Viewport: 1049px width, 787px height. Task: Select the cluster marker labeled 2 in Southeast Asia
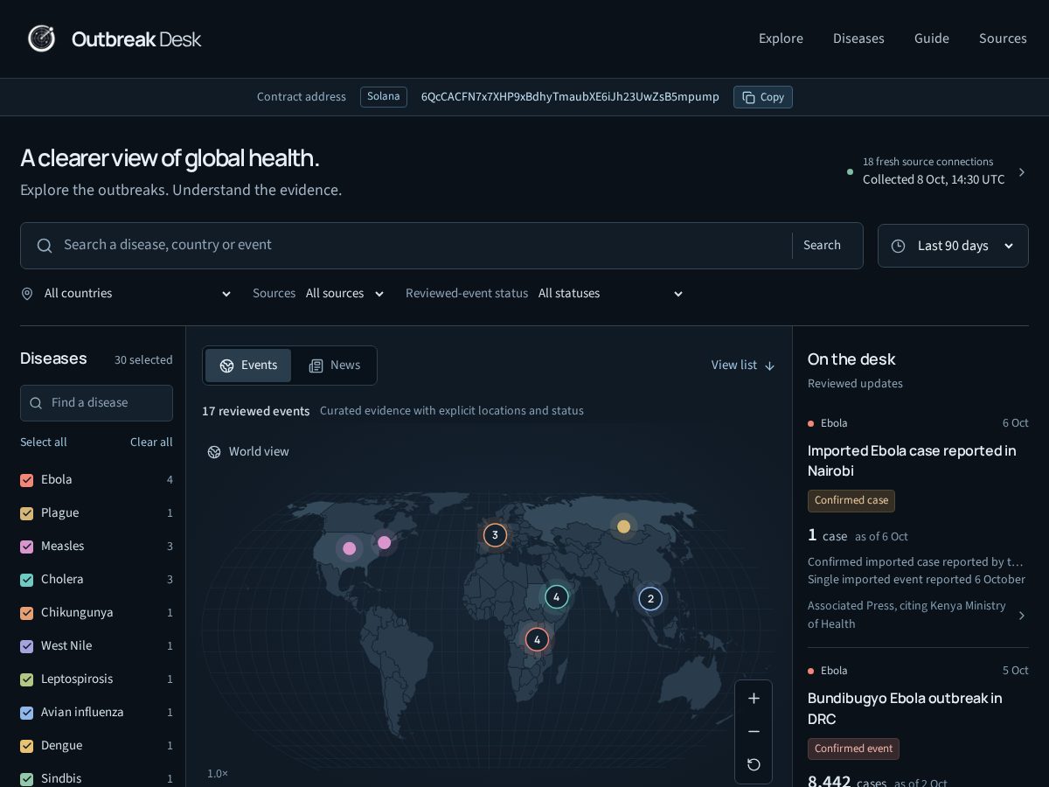(650, 599)
